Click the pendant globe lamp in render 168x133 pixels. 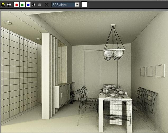[x=113, y=54]
